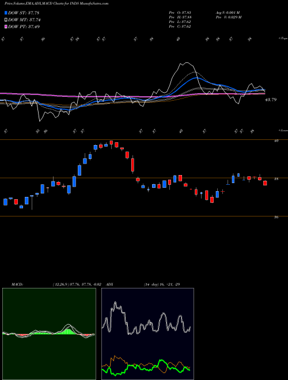
Task: Select the 'DOW ST: 37.78' legend label
Action: [x=24, y=13]
